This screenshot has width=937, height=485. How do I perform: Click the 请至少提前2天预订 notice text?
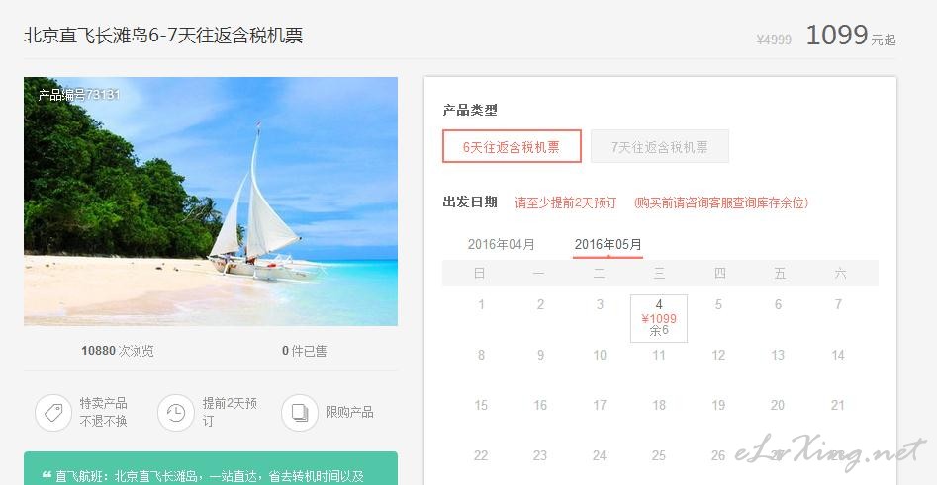pyautogui.click(x=565, y=202)
